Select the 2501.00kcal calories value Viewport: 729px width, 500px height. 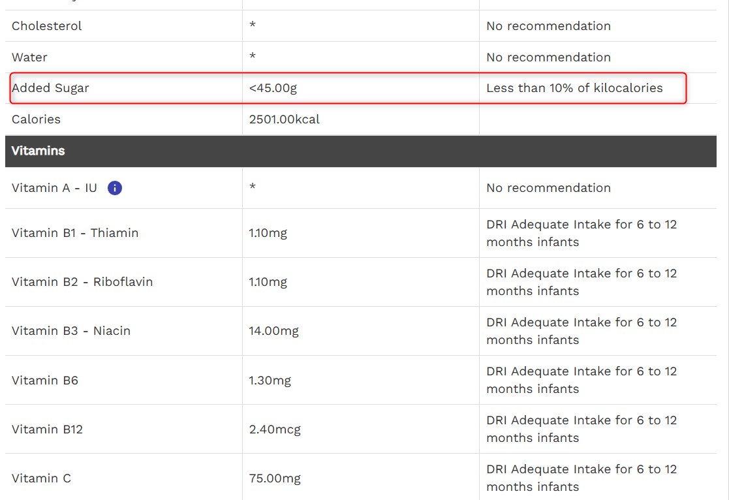[284, 119]
